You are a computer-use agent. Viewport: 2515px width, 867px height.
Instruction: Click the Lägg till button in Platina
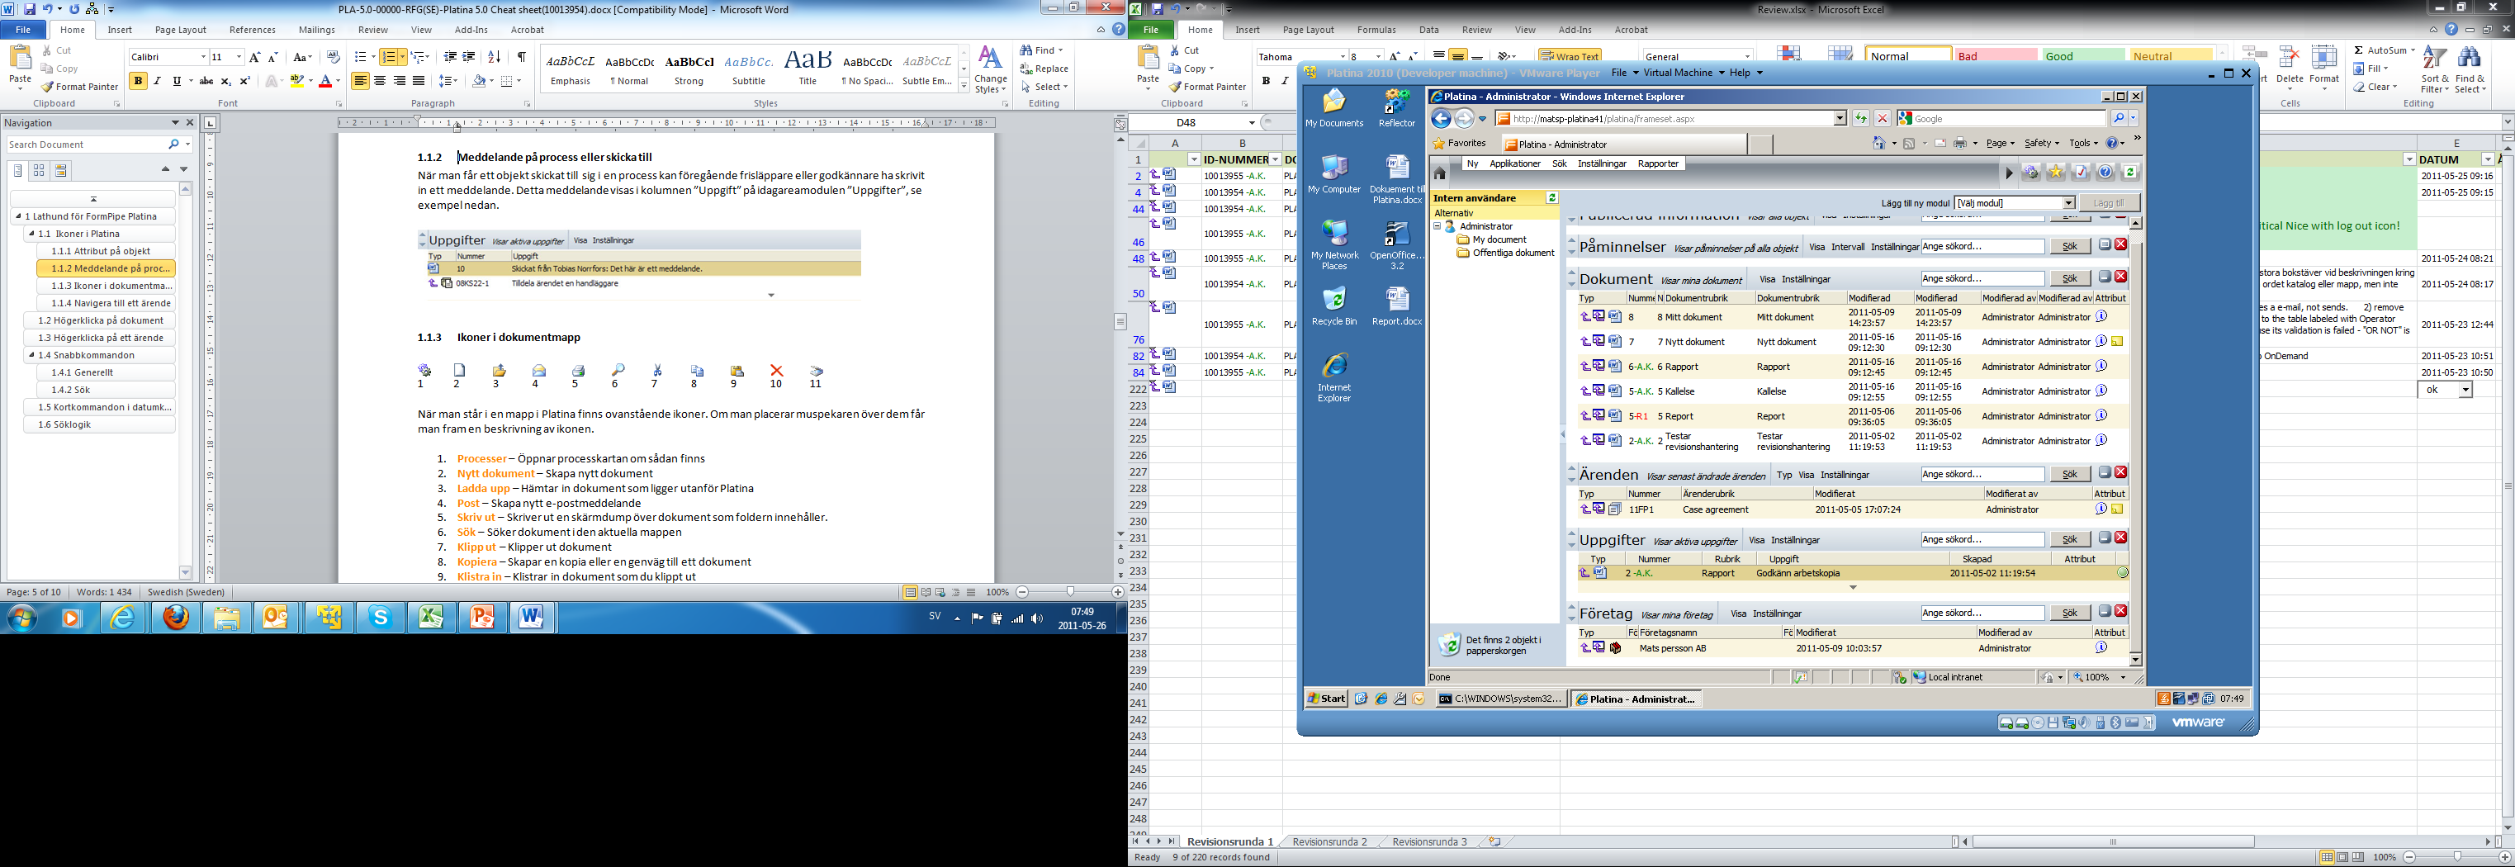tap(2109, 203)
